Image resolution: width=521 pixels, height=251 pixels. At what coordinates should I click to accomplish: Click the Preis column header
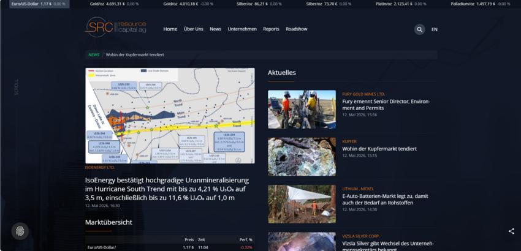tap(189, 239)
